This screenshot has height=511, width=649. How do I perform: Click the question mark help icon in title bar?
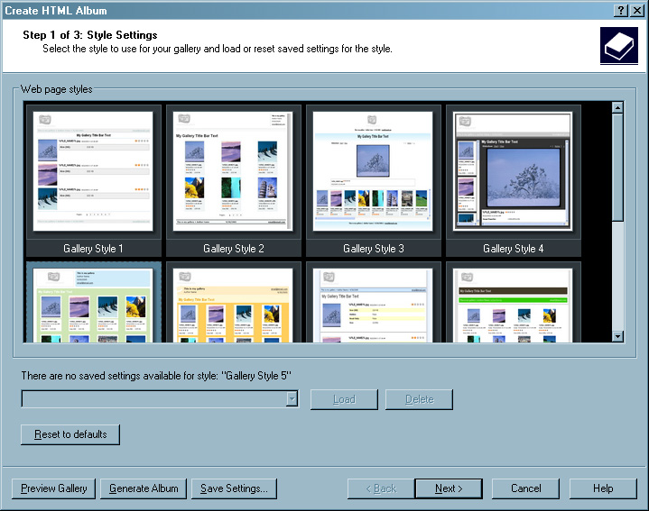(622, 10)
